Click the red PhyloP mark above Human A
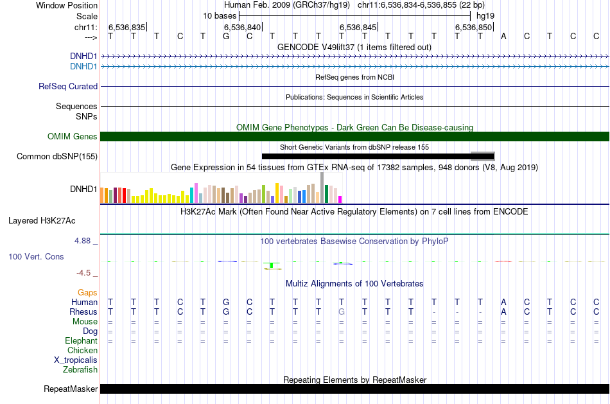The image size is (610, 404). [503, 261]
